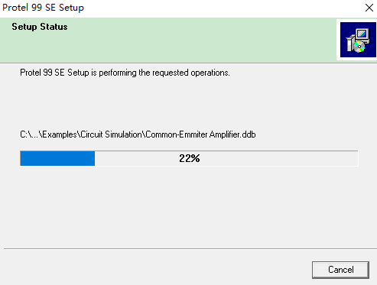This screenshot has height=285, width=377.
Task: Click the Common-Emmiter Amplifier.ddb file name
Action: [x=200, y=134]
